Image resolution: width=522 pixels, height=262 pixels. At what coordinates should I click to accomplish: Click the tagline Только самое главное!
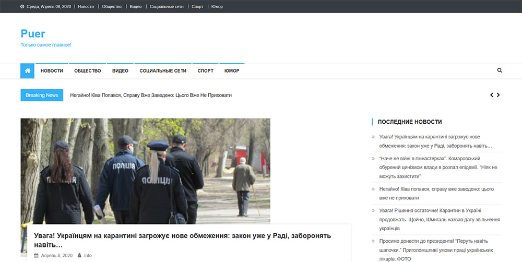point(46,45)
